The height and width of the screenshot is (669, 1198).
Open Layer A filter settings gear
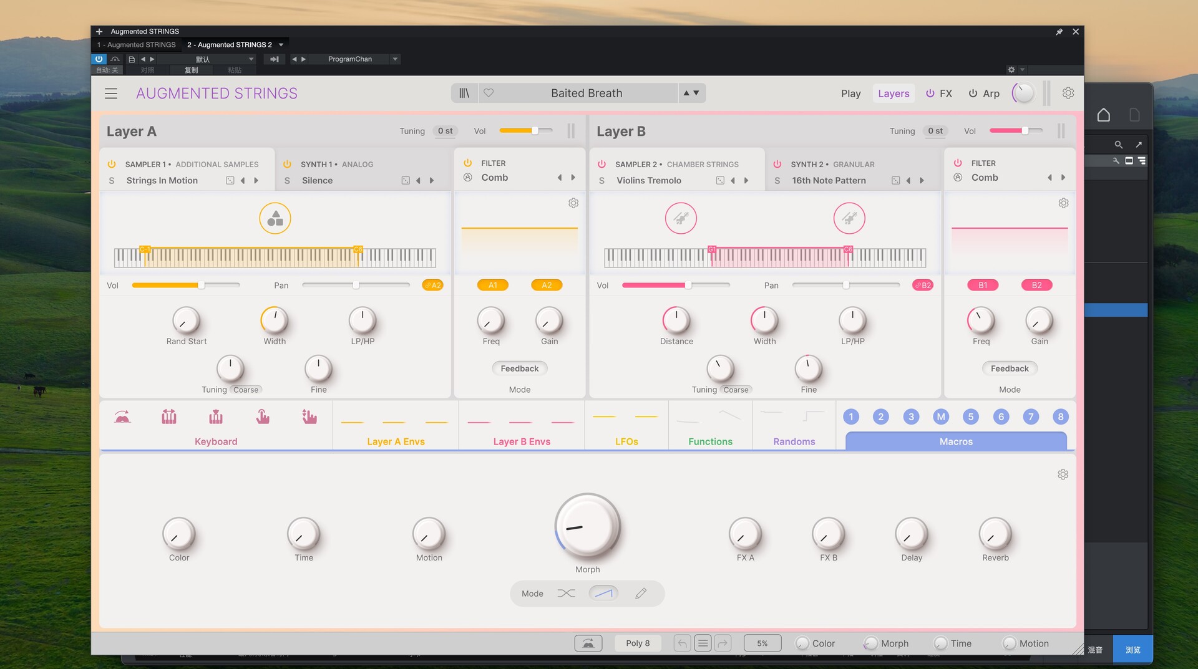(x=573, y=203)
